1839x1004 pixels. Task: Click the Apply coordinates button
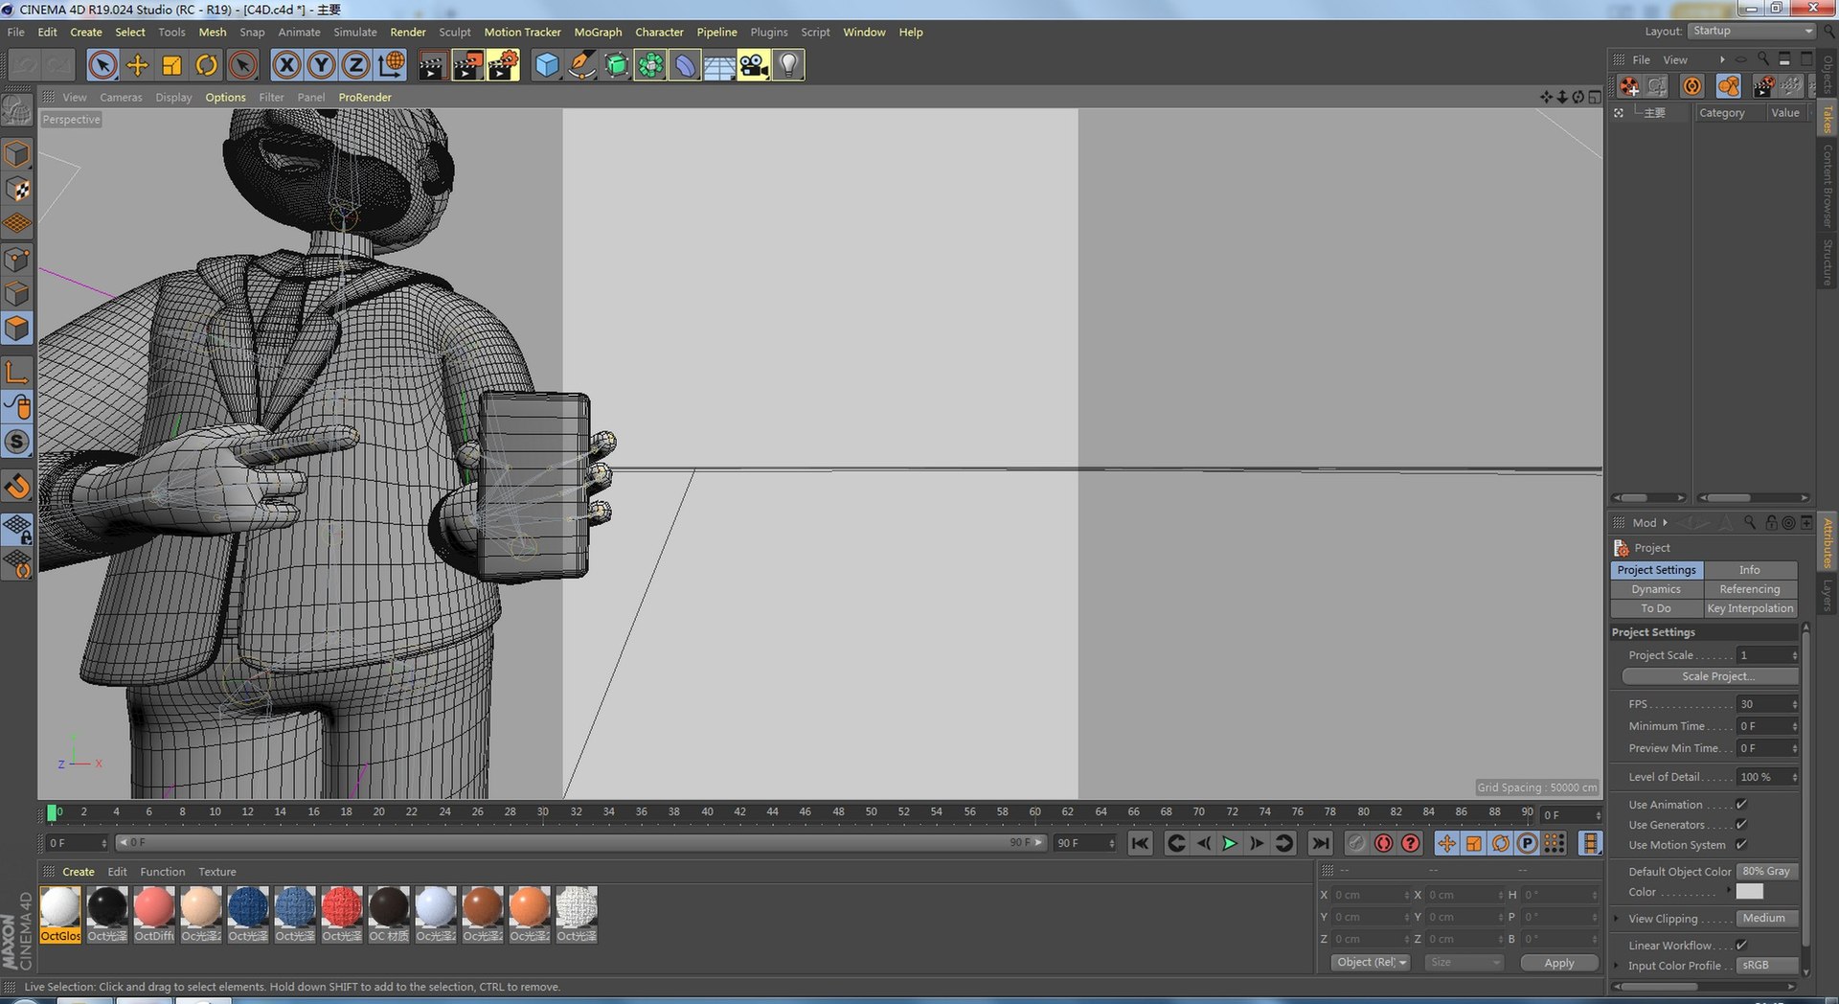tap(1559, 963)
